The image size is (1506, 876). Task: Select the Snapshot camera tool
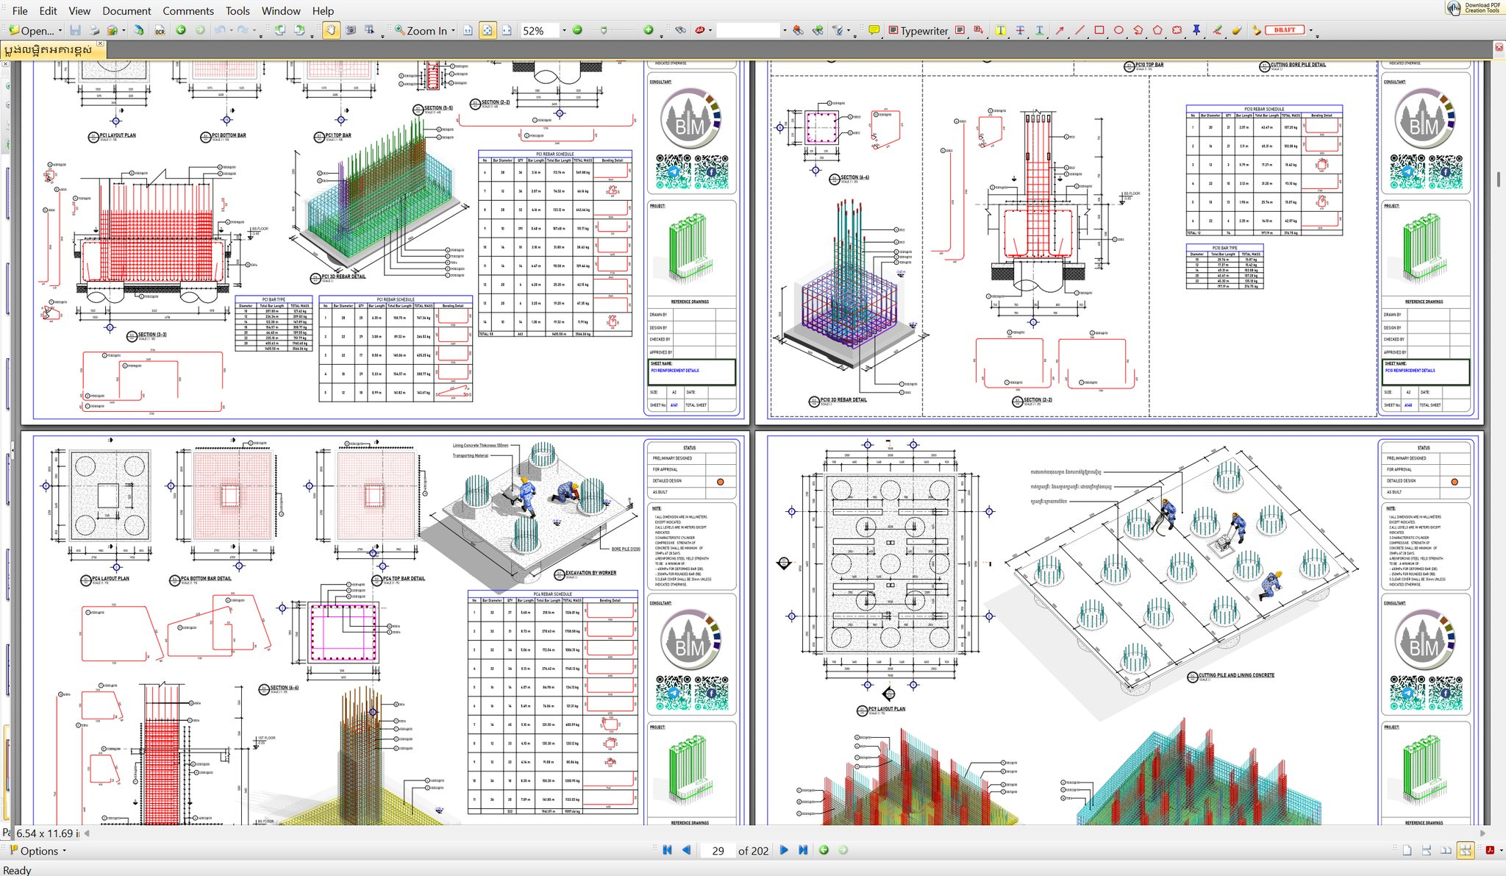(x=351, y=30)
